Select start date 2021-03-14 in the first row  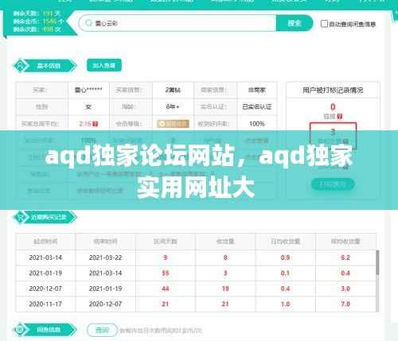(45, 258)
